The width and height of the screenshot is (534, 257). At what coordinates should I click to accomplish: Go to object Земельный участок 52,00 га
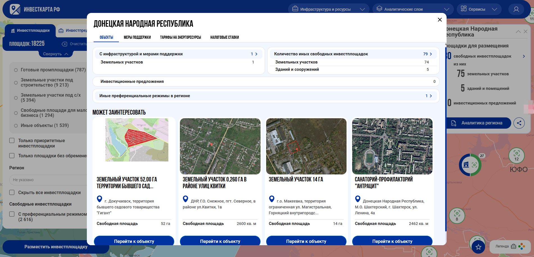[134, 241]
